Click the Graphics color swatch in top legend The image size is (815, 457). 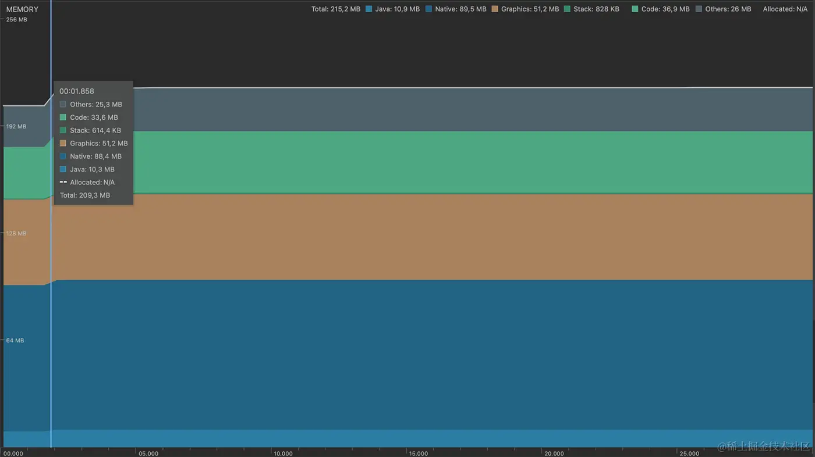point(495,9)
